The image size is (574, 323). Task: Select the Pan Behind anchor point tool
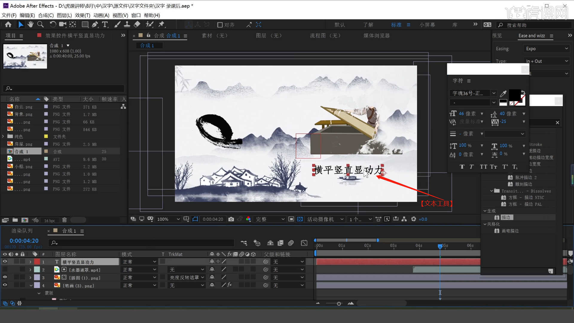(73, 25)
